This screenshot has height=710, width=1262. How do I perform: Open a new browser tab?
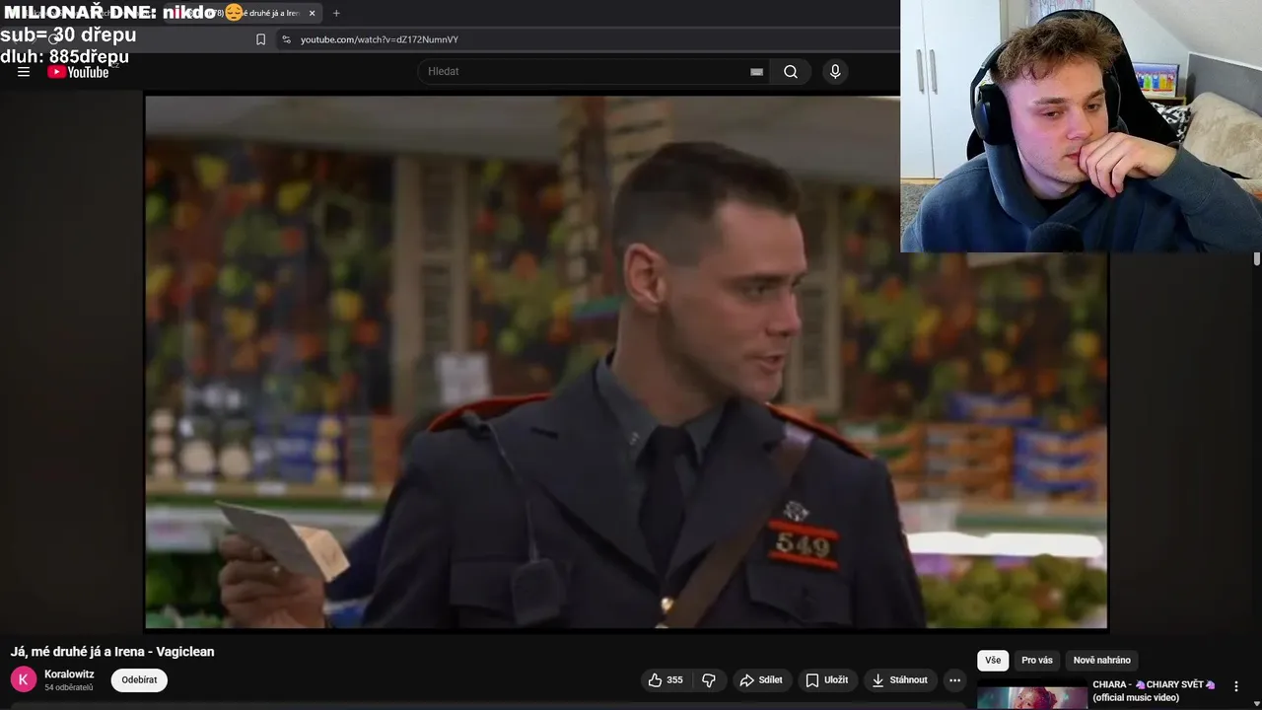[336, 13]
